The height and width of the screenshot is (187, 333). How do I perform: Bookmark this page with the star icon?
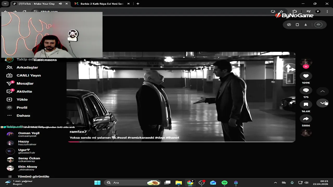tap(281, 11)
